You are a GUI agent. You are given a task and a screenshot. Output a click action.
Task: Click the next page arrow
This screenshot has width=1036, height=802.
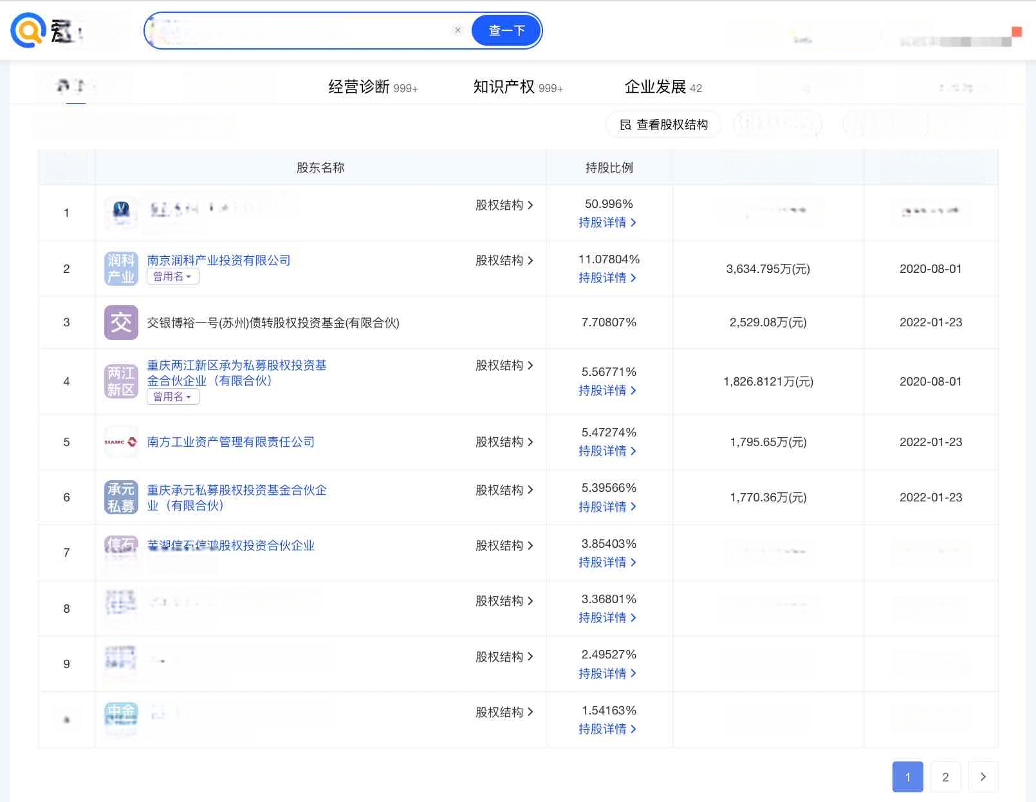tap(983, 777)
